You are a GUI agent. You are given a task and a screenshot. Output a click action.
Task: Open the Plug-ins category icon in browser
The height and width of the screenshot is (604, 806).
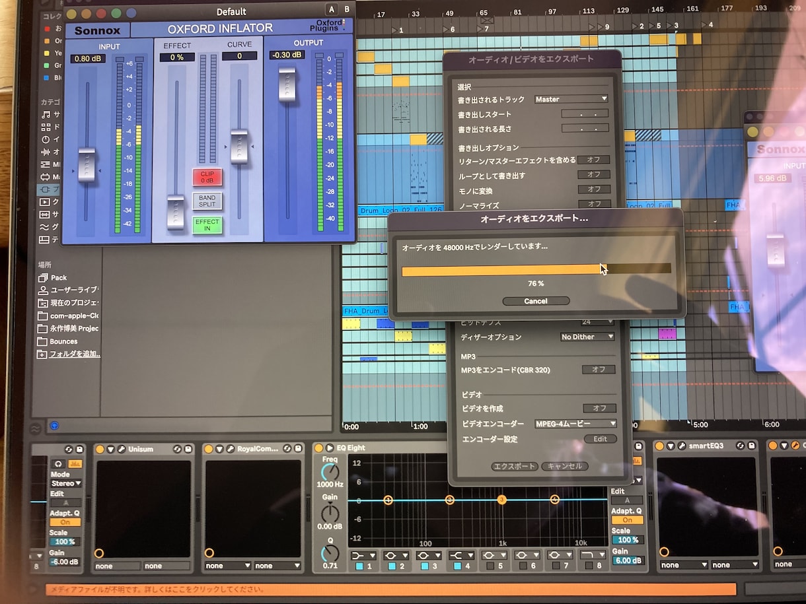pyautogui.click(x=45, y=189)
